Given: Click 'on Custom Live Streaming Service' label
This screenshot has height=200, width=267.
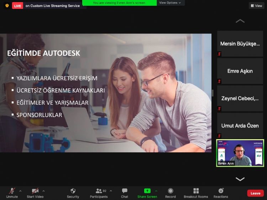Looking at the screenshot, I should pos(53,6).
